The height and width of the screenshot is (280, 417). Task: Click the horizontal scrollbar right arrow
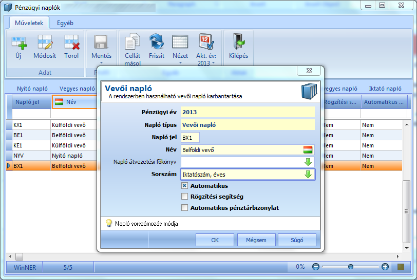click(398, 256)
